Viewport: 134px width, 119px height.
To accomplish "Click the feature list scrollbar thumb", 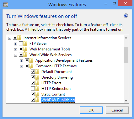I will point(126,55).
